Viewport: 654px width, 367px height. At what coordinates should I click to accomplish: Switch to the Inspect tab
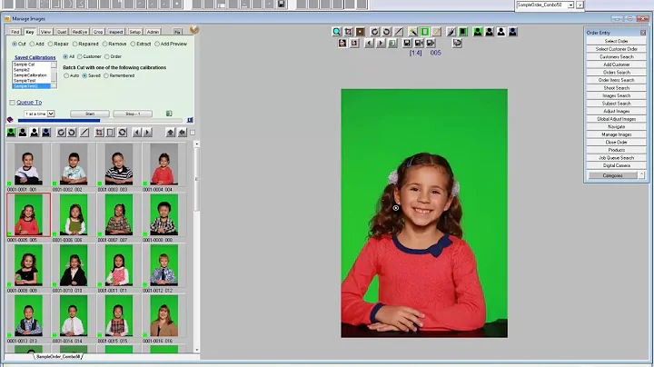[116, 32]
